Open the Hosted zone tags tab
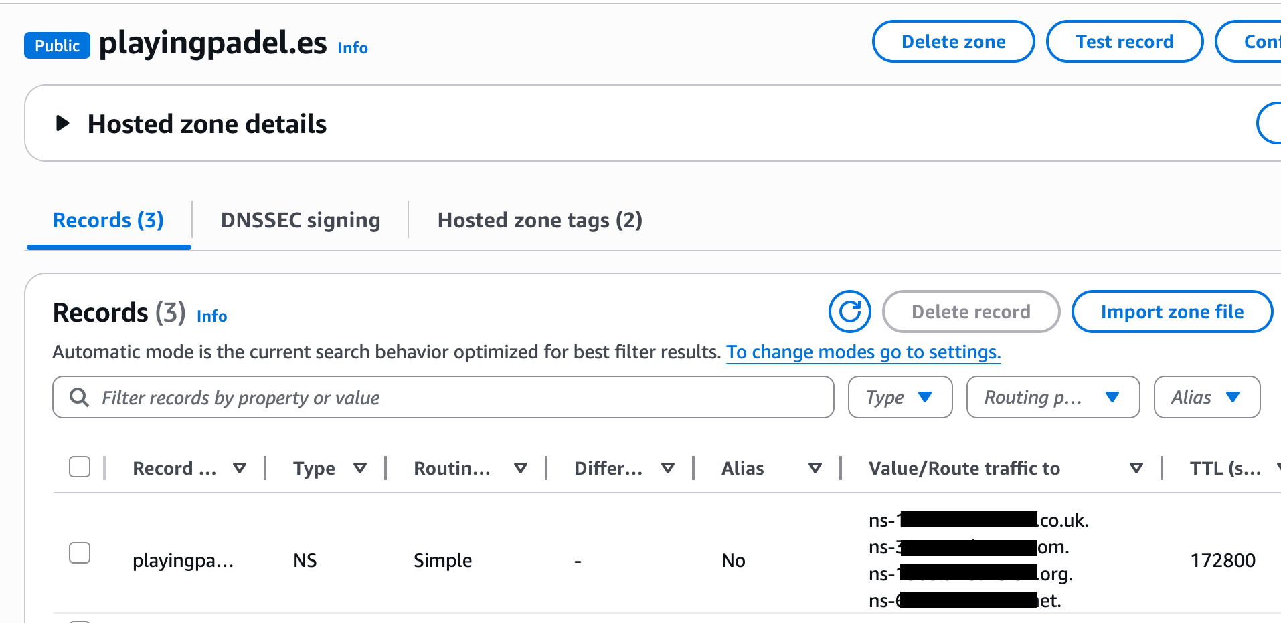The height and width of the screenshot is (623, 1281). point(539,219)
